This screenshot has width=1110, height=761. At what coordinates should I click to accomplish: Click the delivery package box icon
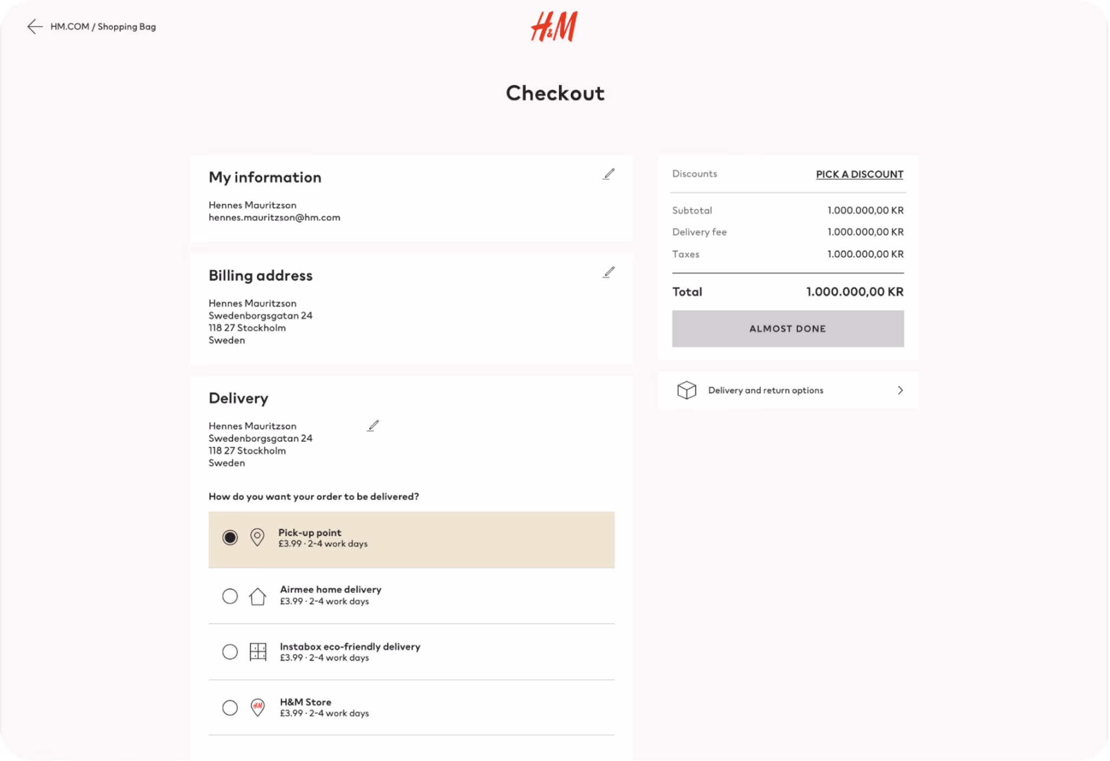pos(687,390)
